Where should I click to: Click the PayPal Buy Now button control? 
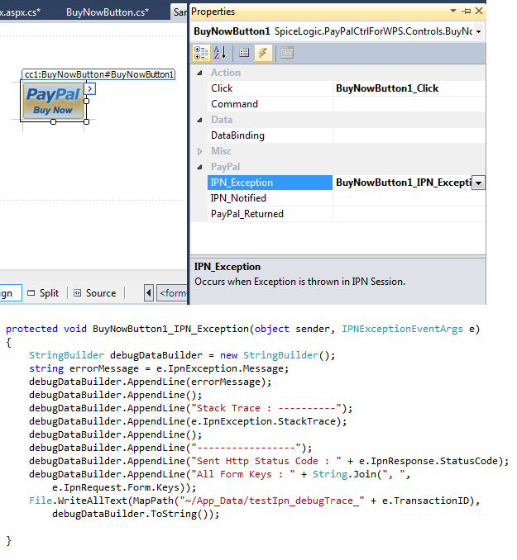[53, 101]
